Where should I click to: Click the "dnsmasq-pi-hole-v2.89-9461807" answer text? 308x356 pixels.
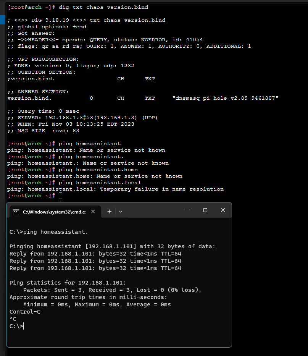coord(225,98)
